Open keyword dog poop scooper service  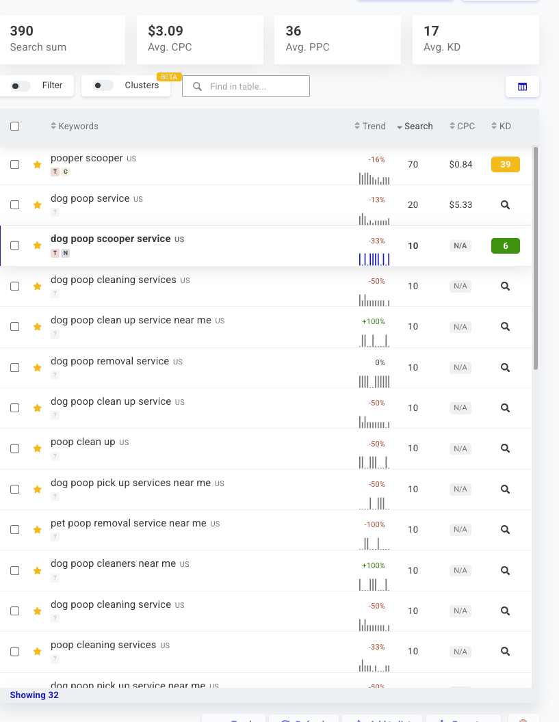point(111,239)
